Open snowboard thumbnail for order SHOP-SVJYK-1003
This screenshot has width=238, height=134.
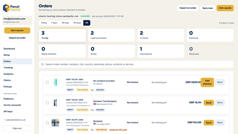click(x=55, y=123)
